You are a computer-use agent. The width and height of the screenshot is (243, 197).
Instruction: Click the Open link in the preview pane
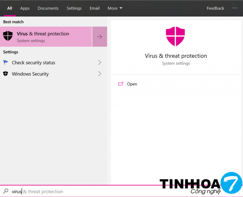[x=132, y=84]
